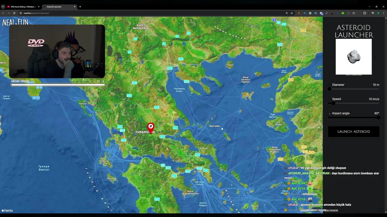Open the zoom magnifier icon in address bar
This screenshot has height=217, width=387.
[x=287, y=13]
